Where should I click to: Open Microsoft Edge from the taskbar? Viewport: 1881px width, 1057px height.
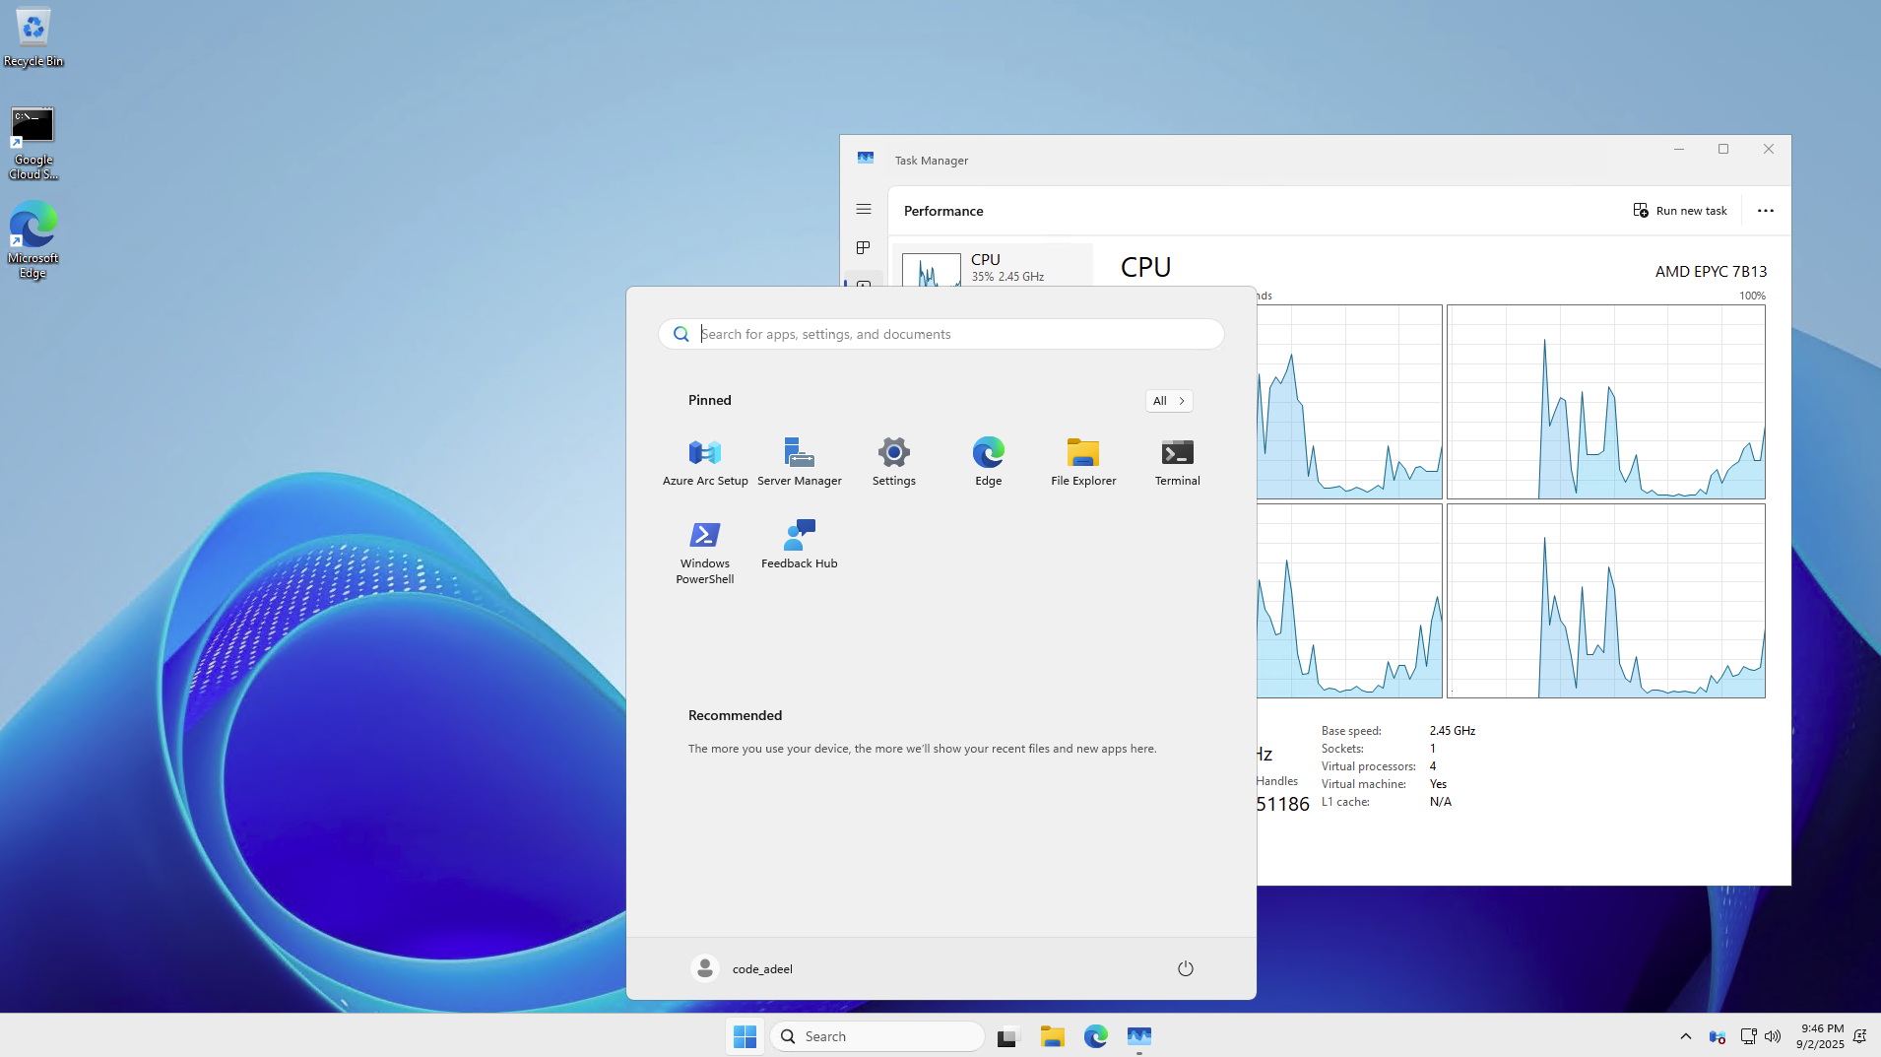[1096, 1036]
